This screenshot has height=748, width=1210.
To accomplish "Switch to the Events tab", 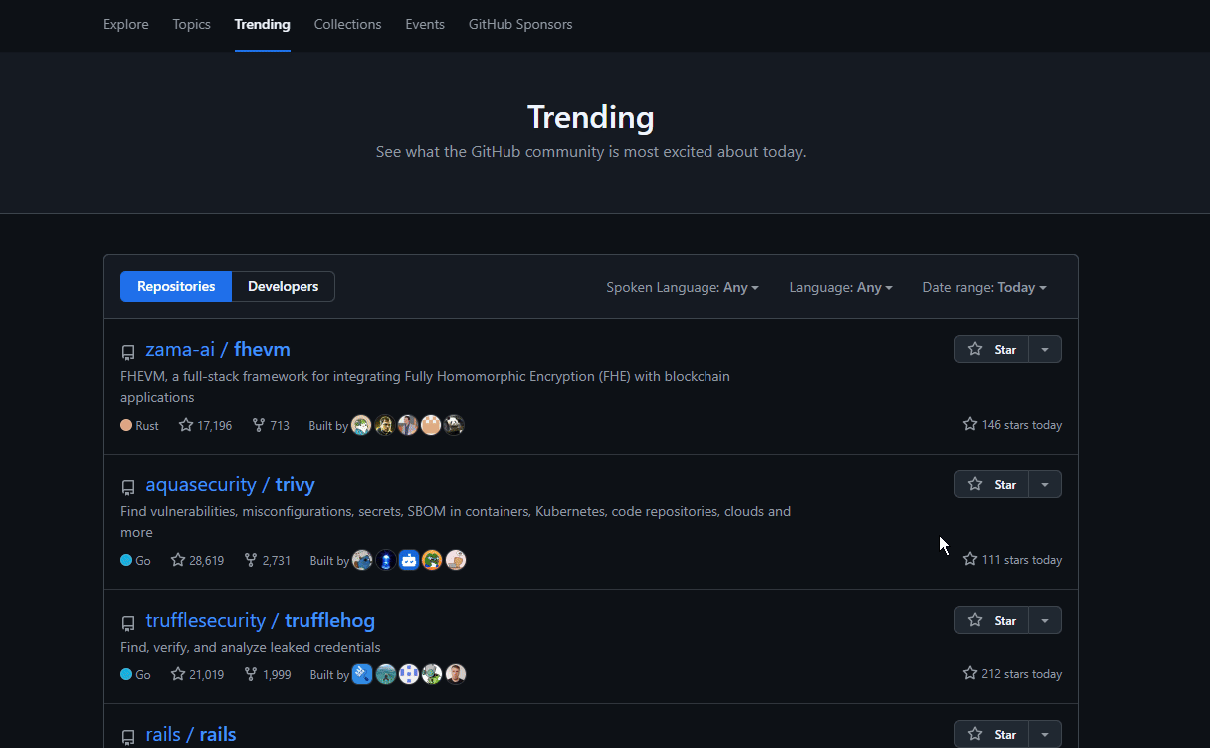I will click(425, 24).
